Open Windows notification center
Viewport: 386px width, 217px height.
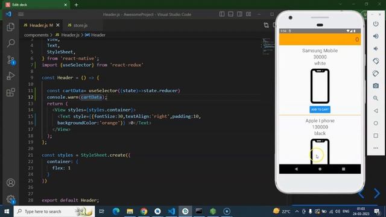376,212
